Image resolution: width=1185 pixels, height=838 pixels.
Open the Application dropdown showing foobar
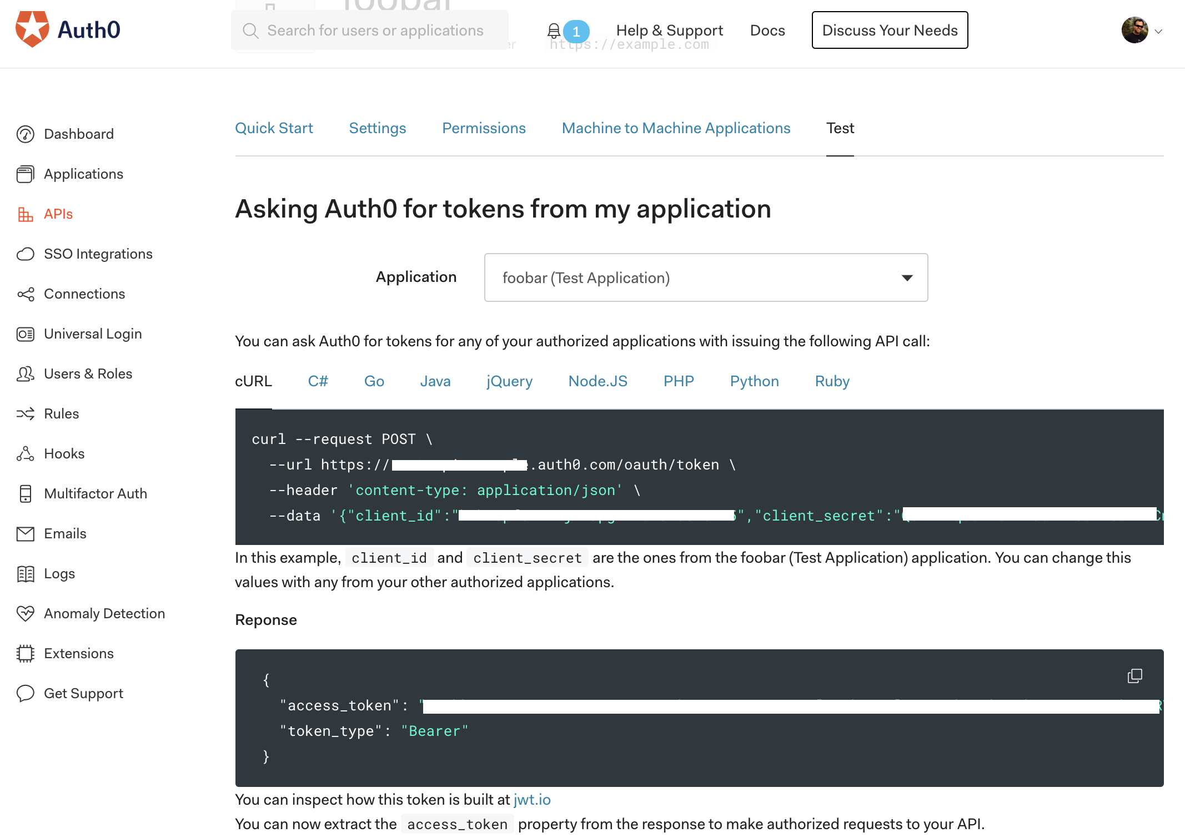(705, 277)
